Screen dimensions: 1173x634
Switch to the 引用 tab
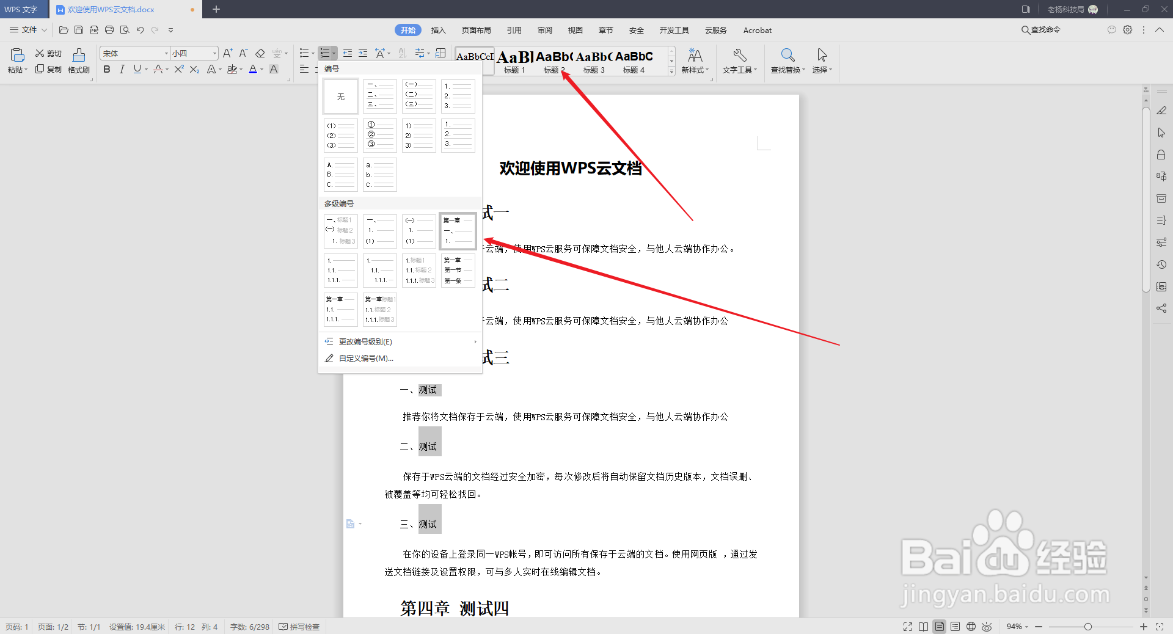(x=514, y=30)
